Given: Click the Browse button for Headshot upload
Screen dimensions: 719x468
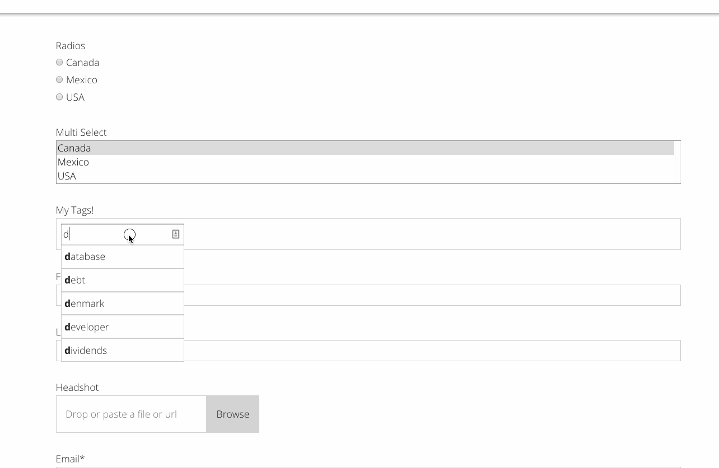Looking at the screenshot, I should (x=232, y=414).
